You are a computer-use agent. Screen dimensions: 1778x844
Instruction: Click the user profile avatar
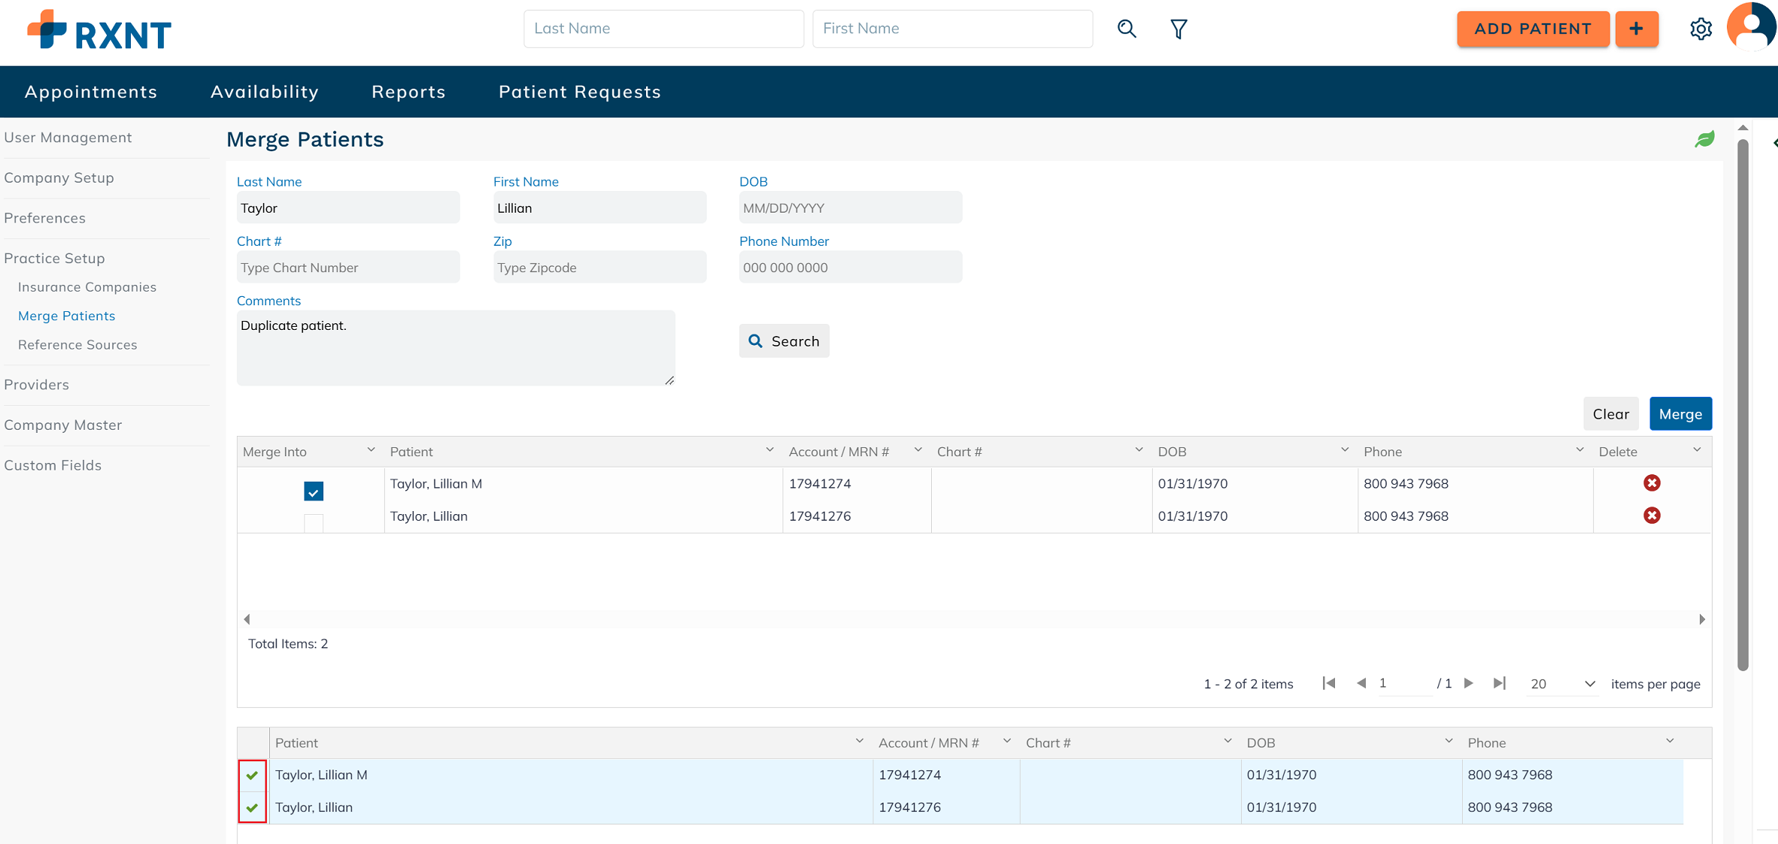tap(1752, 27)
